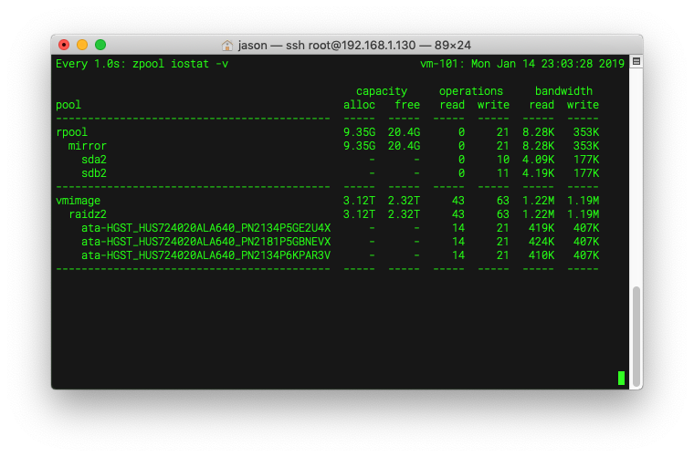Click the sda2 bandwidth read '4.09K'
The width and height of the screenshot is (694, 457).
(x=538, y=160)
